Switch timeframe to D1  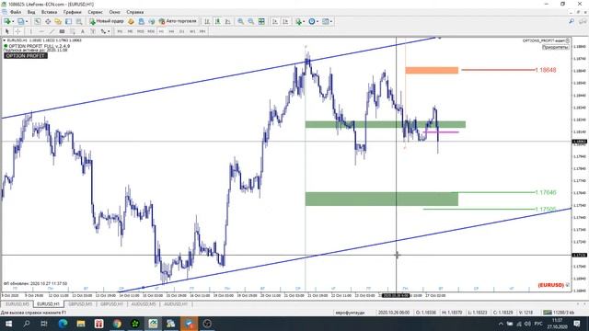182,31
